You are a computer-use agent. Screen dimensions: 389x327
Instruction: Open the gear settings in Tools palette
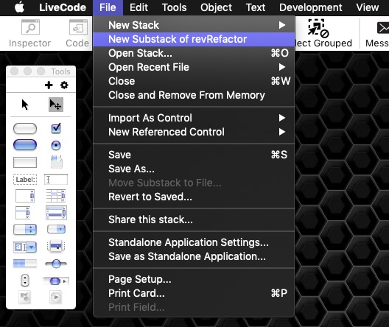coord(64,85)
